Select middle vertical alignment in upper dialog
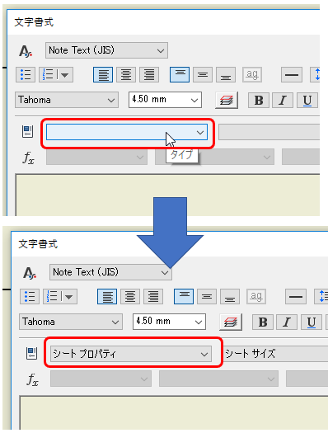The width and height of the screenshot is (328, 433). 203,74
